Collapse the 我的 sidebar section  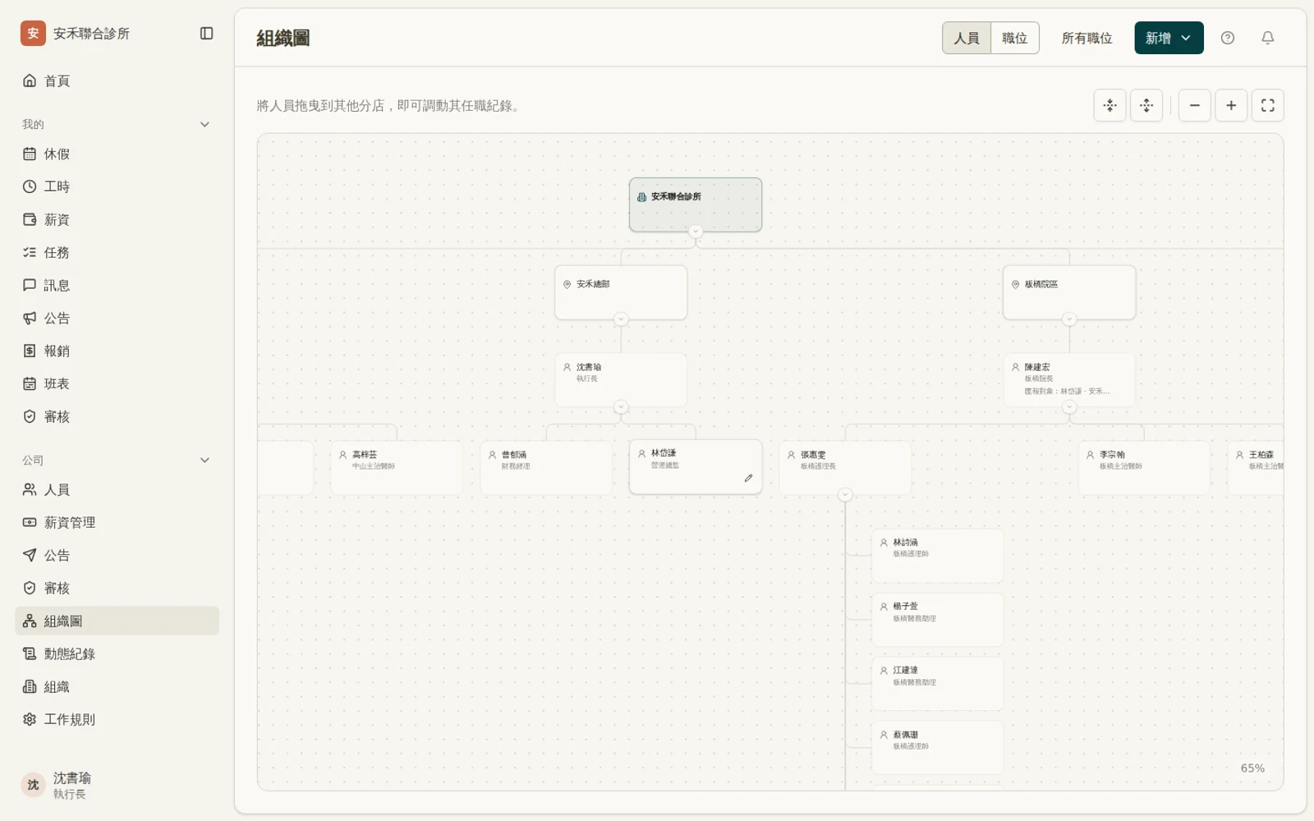204,125
